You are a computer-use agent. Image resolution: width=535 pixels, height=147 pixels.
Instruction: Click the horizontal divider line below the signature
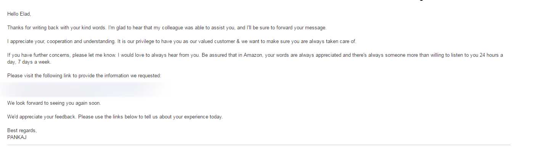pos(259,145)
